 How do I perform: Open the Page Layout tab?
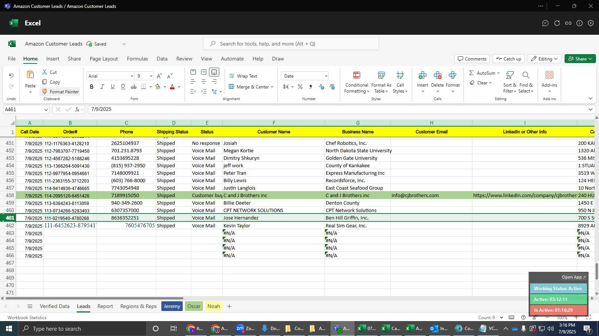[104, 59]
